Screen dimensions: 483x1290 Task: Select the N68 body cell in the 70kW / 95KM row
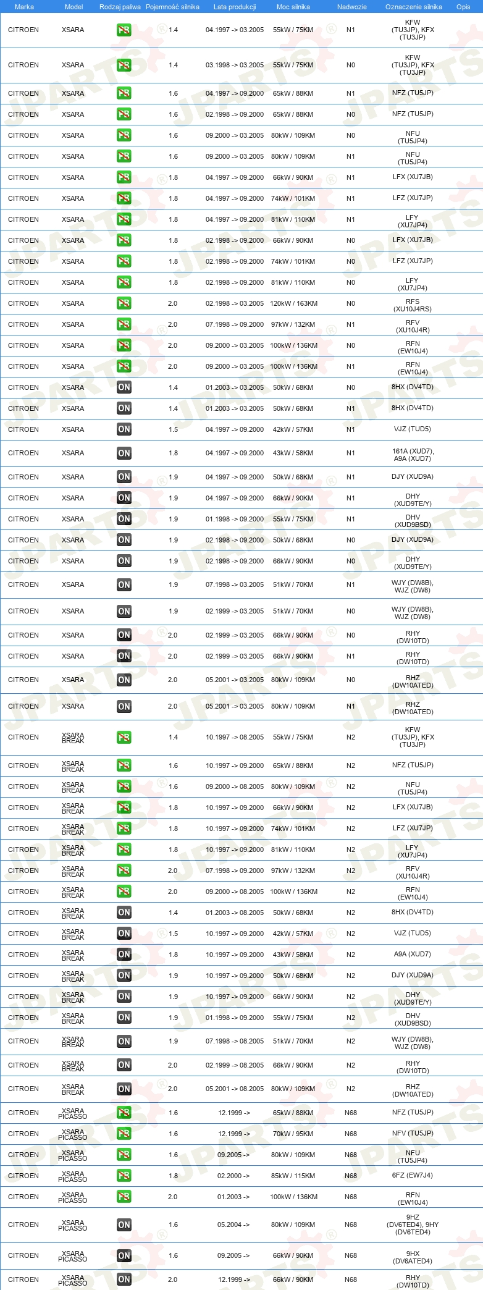pos(351,1134)
